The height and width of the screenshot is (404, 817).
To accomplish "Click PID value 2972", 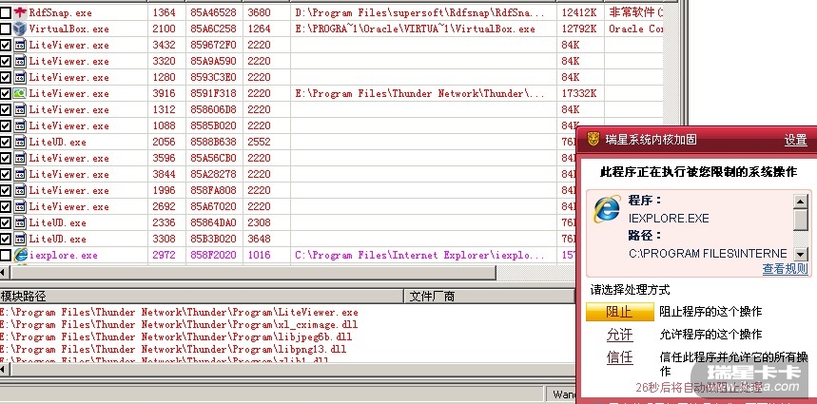I will click(165, 255).
